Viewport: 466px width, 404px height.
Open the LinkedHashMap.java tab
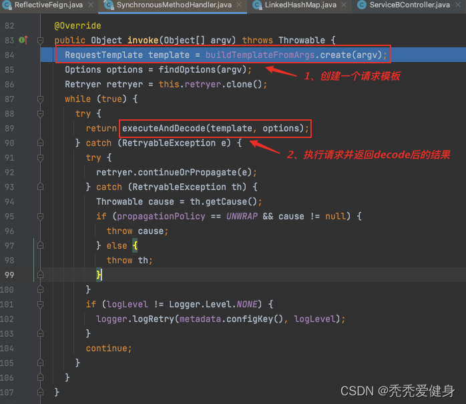click(x=300, y=5)
